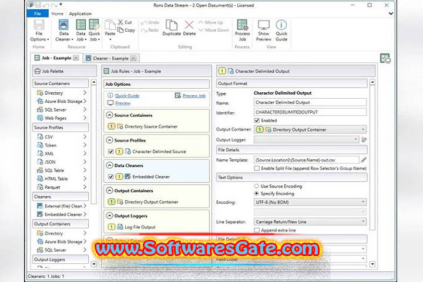Toggle the Enabled checkbox
The width and height of the screenshot is (423, 282).
point(257,120)
